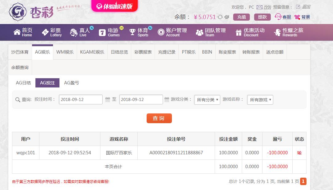The image size is (333, 190).
Task: Click the Rewards icon
Action: point(277,32)
